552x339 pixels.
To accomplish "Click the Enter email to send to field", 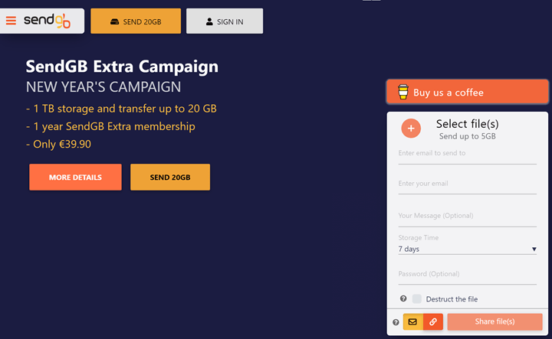I will (x=467, y=155).
